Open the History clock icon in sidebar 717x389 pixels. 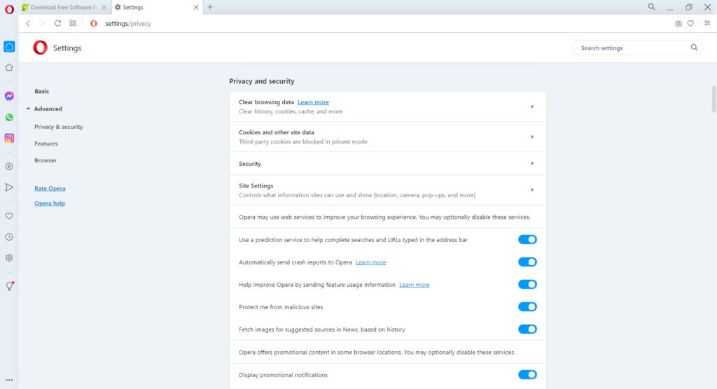click(x=9, y=236)
